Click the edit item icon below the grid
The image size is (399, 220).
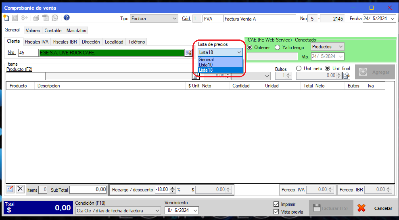pos(10,189)
